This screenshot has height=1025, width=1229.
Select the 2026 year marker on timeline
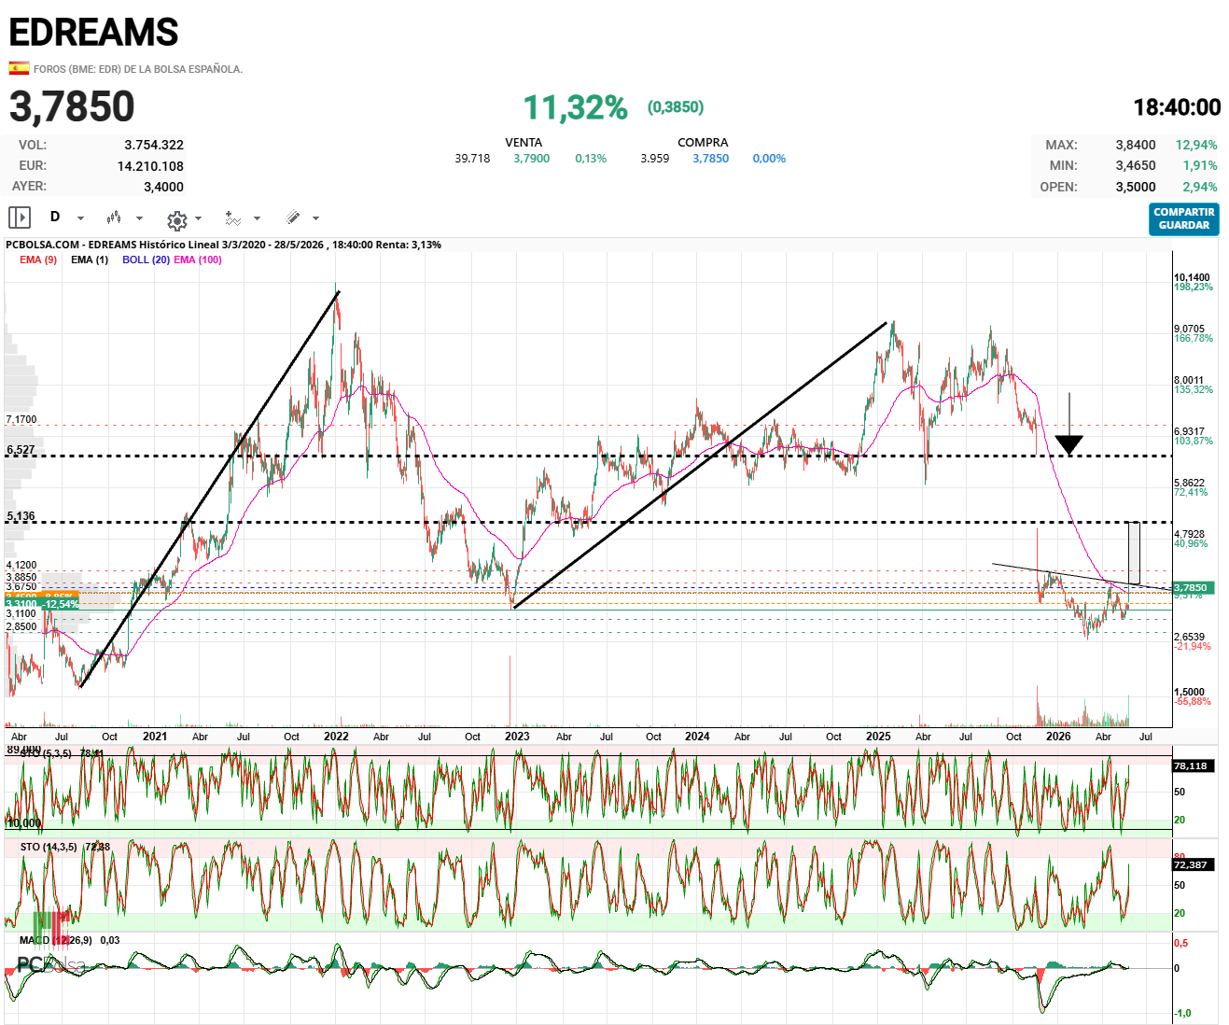click(1058, 737)
